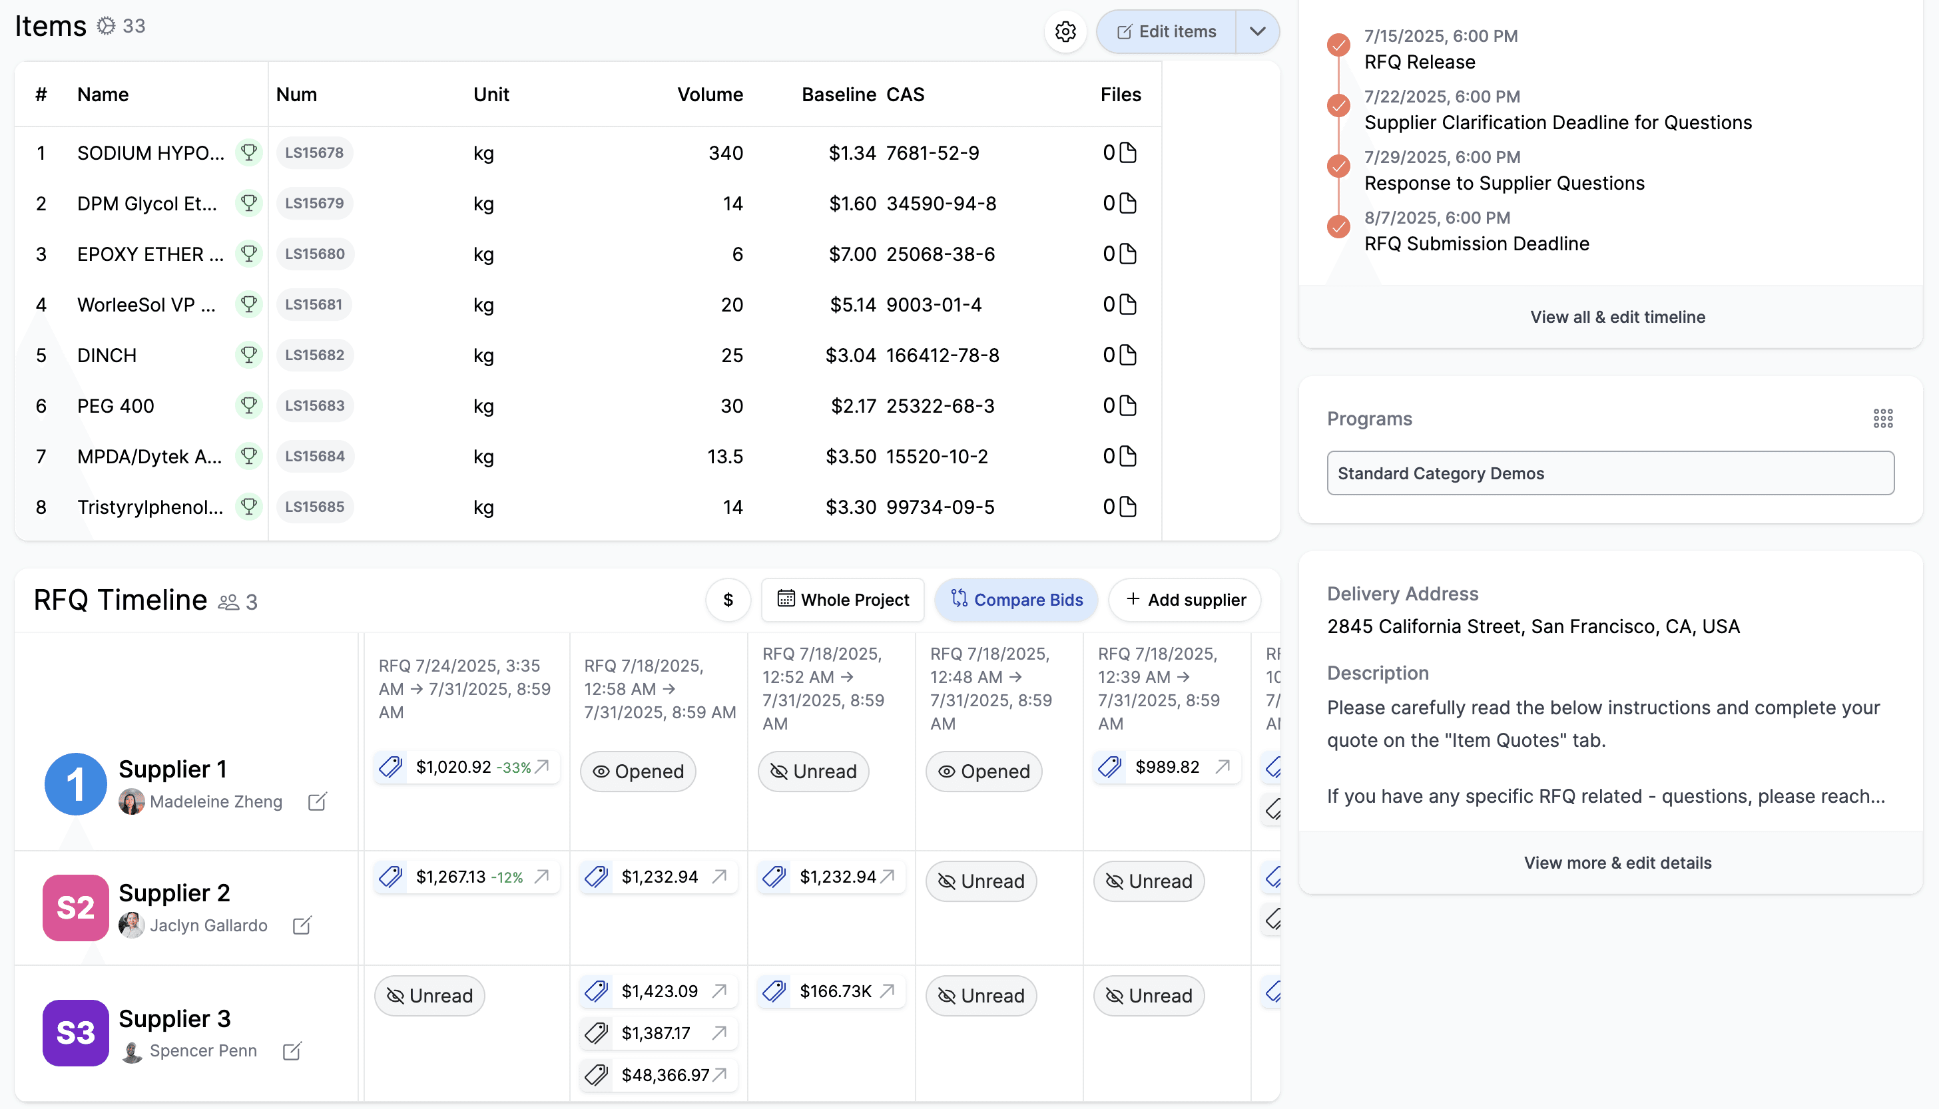This screenshot has width=1939, height=1109.
Task: Open Standard Category Demos programs field
Action: click(x=1610, y=473)
